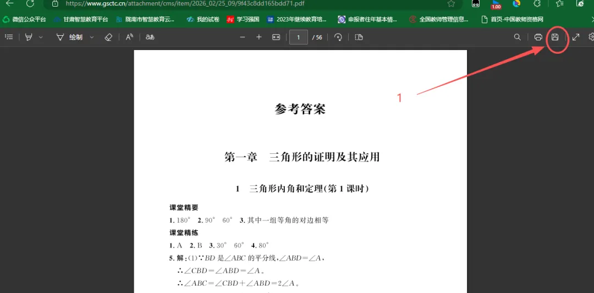Search the PDF with magnifier icon
Viewport: 594px width, 293px height.
[x=517, y=37]
